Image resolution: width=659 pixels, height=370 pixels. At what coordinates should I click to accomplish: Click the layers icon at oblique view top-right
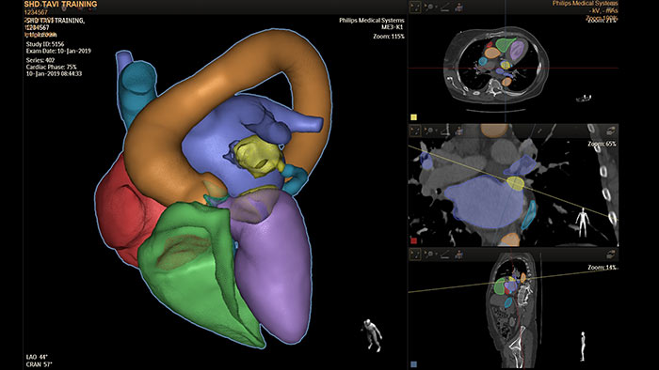point(611,131)
